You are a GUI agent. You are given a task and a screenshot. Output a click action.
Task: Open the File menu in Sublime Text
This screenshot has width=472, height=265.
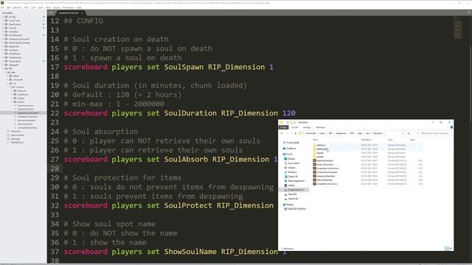[x=2, y=7]
